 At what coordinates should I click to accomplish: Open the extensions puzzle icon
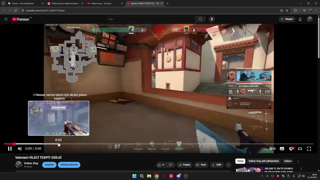295,10
